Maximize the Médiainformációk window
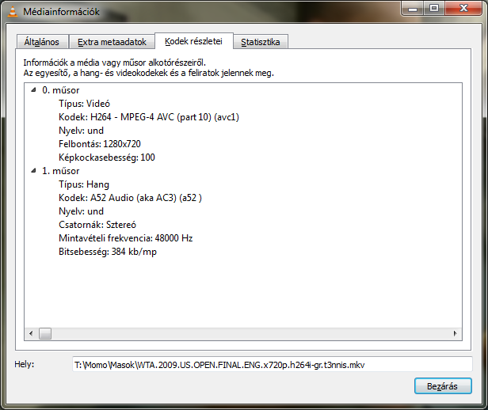Image resolution: width=488 pixels, height=410 pixels. click(434, 9)
